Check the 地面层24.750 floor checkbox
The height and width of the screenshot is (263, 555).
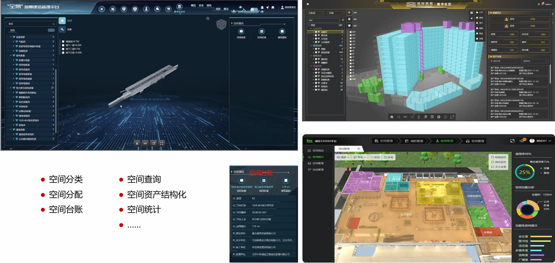coord(63,41)
